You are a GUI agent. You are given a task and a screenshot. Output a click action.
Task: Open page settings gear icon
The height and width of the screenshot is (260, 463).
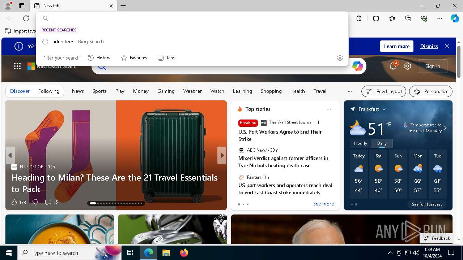coord(408,66)
